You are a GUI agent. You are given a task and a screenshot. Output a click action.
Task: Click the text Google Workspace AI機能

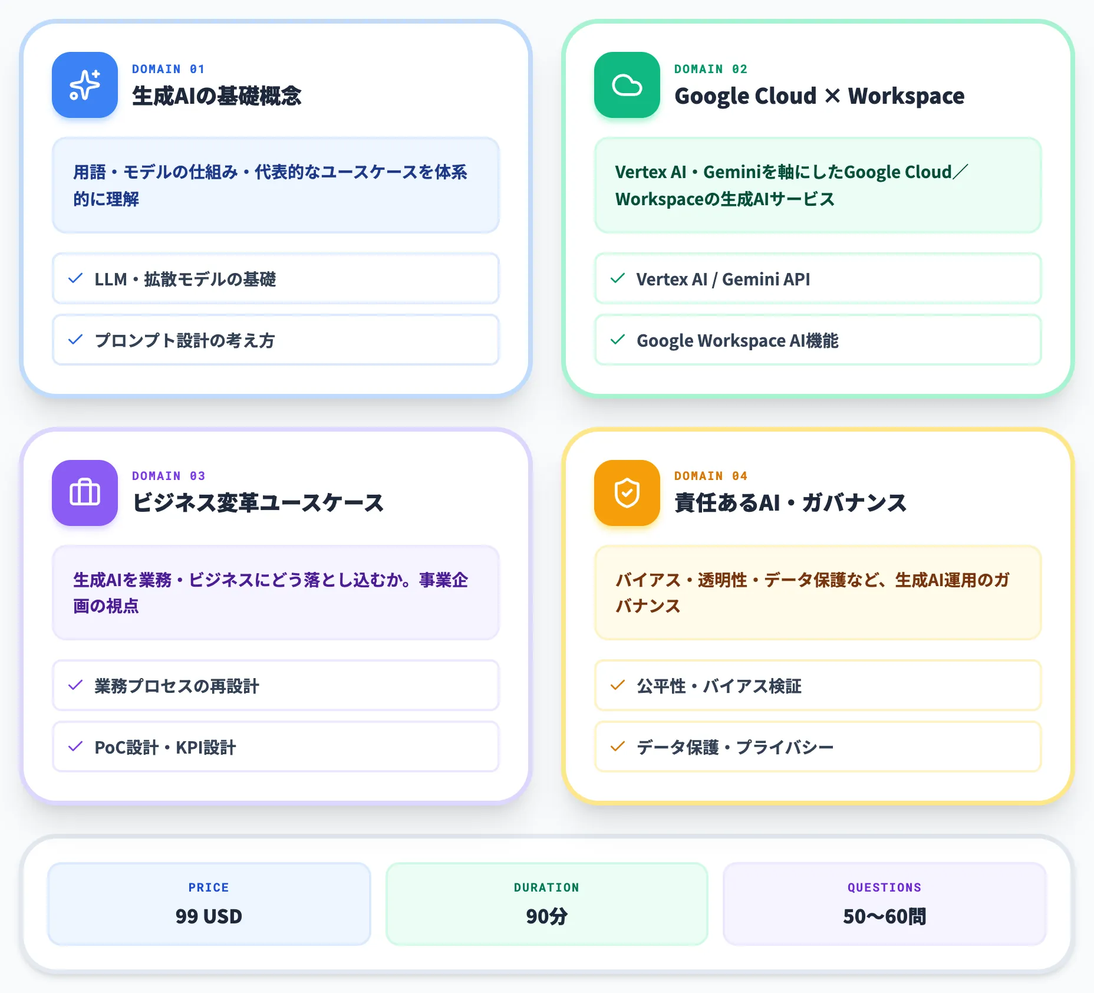pos(737,341)
